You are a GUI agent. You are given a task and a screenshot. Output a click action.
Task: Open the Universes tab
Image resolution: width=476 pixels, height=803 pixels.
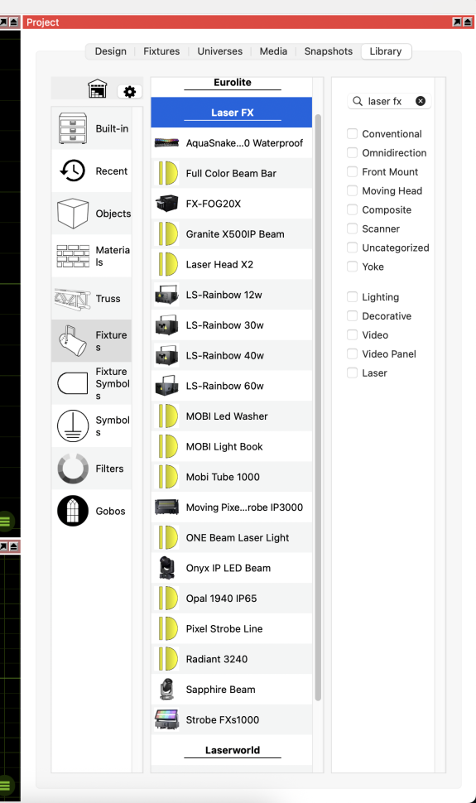coord(220,51)
